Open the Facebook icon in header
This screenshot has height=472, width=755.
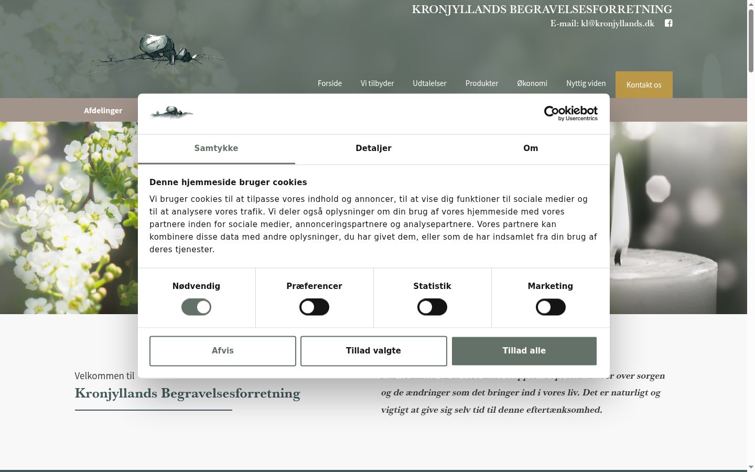tap(668, 23)
